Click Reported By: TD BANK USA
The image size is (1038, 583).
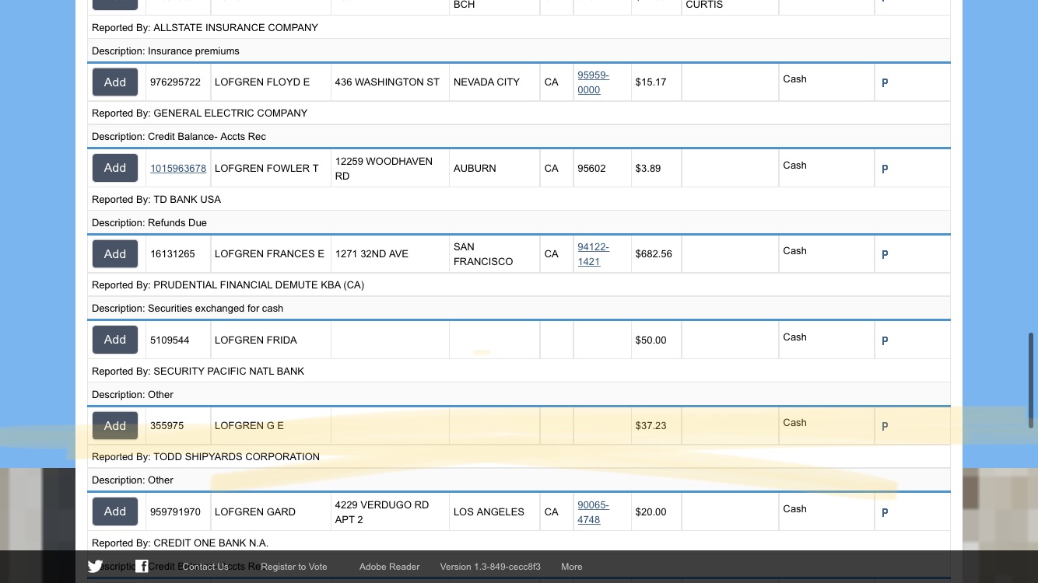point(156,199)
